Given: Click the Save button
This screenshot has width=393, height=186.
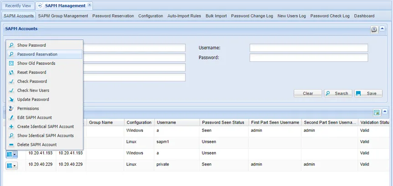Looking at the screenshot, I should [368, 93].
